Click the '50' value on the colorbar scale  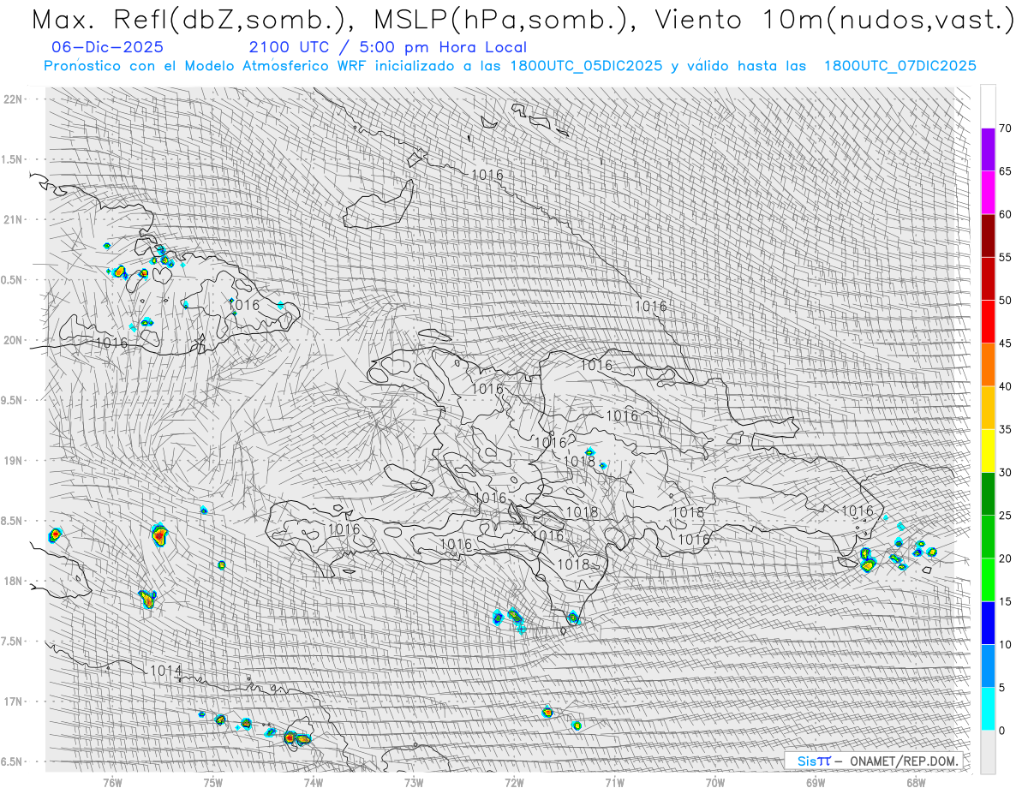click(1005, 301)
